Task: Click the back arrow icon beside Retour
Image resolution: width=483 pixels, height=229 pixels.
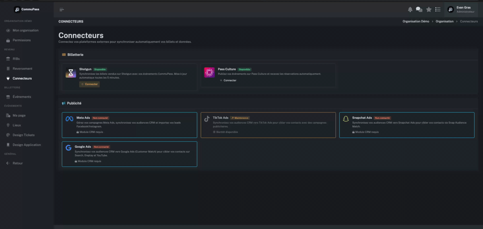Action: [8, 163]
